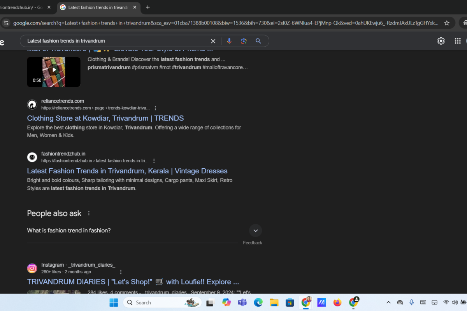Open the Google apps grid
The height and width of the screenshot is (311, 467).
pos(458,41)
